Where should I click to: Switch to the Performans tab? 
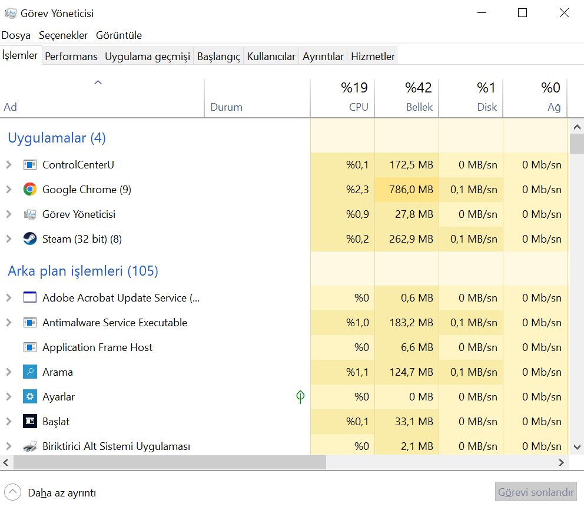(71, 57)
